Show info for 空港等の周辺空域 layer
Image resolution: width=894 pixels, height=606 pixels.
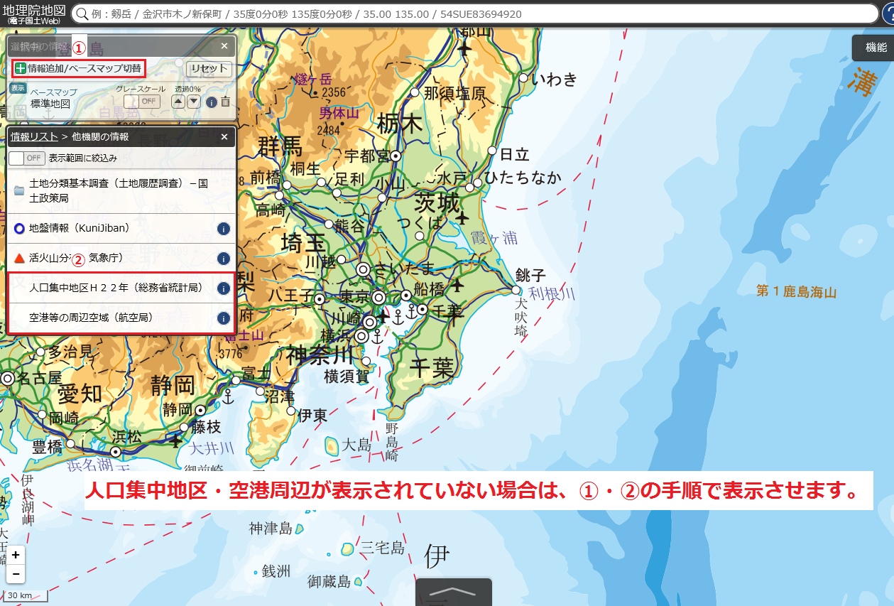[223, 318]
